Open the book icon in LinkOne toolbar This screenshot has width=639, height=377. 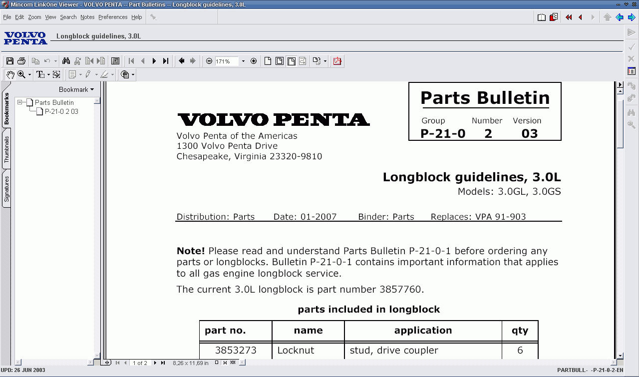(x=542, y=17)
